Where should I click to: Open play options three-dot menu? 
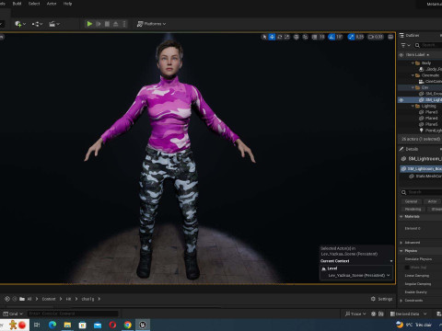pos(124,24)
